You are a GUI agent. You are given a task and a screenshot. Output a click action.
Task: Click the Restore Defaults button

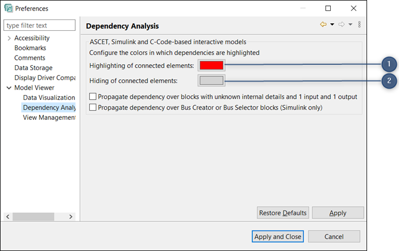pos(283,213)
